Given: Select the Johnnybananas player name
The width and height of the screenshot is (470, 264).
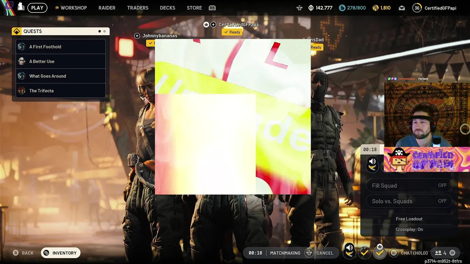Looking at the screenshot, I should coord(160,36).
